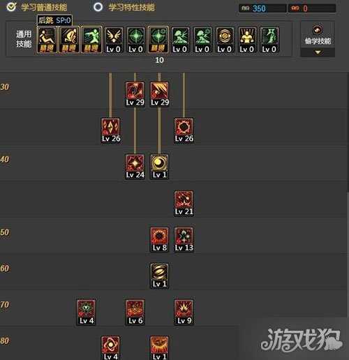
Task: Select the eye icon general skill at Lv 0
Action: pos(225,40)
